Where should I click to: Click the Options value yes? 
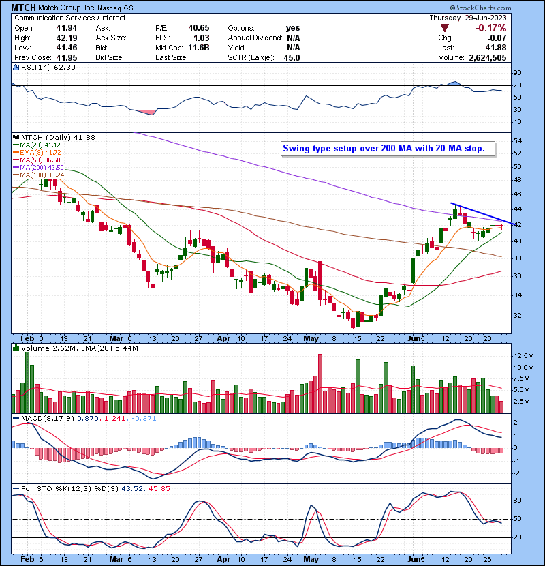point(293,28)
